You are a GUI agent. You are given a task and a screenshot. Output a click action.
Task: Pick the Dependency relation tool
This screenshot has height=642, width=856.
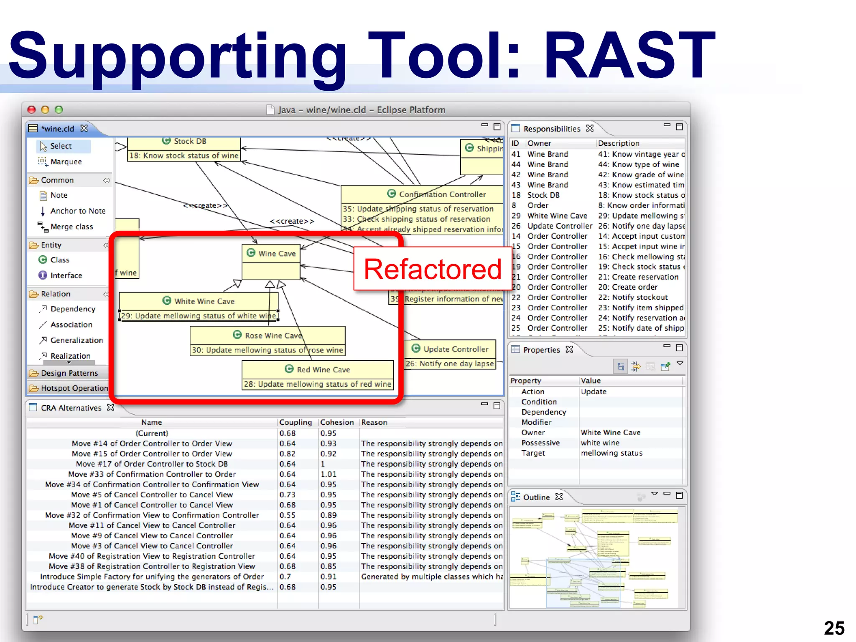tap(68, 309)
